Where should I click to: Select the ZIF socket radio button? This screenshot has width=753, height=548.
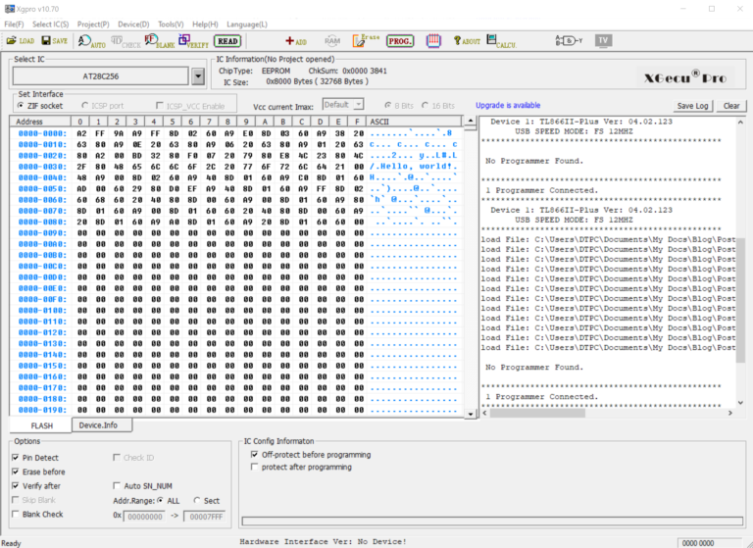pyautogui.click(x=21, y=105)
